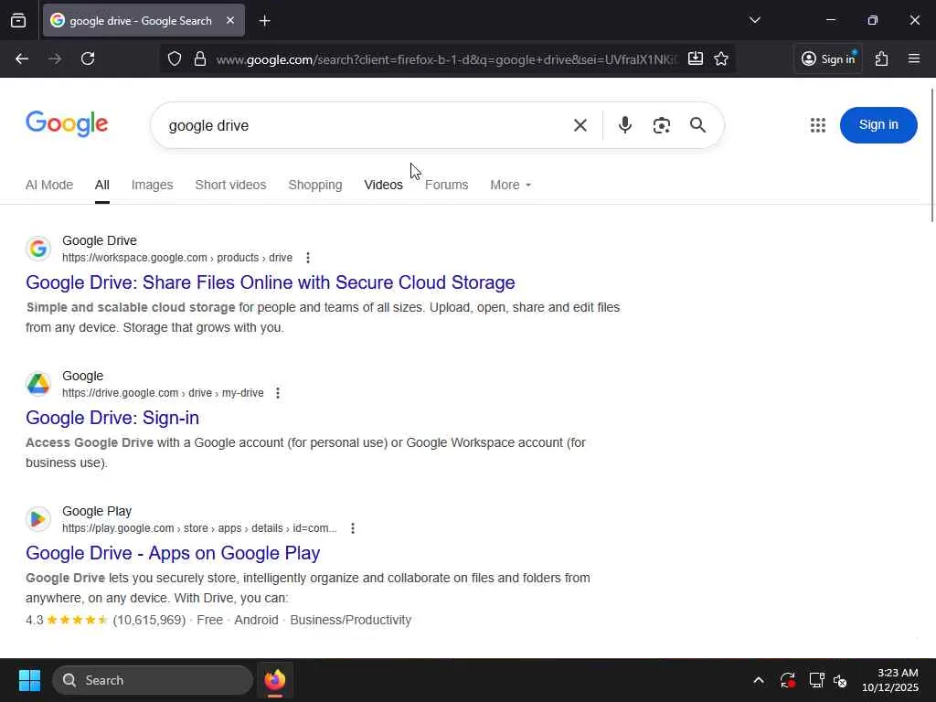Image resolution: width=936 pixels, height=702 pixels.
Task: Switch to Videos results tab
Action: tap(383, 185)
